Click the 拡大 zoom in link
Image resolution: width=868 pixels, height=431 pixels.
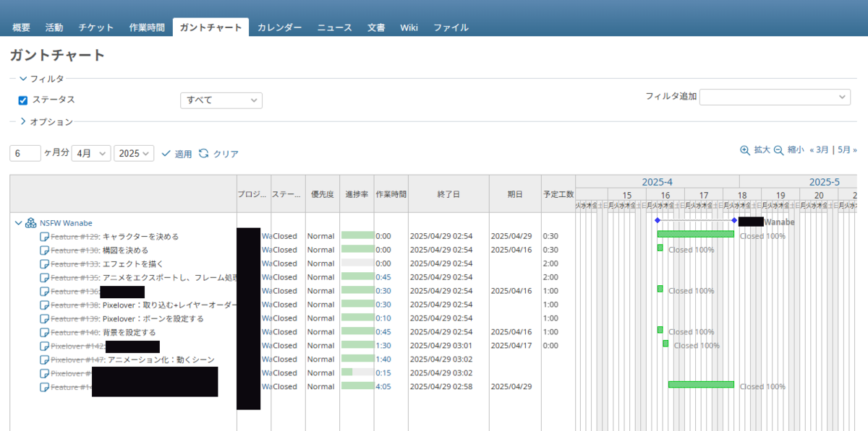point(762,150)
